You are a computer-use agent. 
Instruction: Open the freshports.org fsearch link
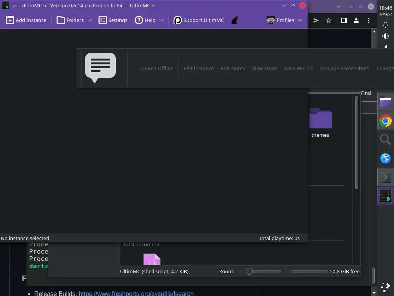click(x=136, y=293)
